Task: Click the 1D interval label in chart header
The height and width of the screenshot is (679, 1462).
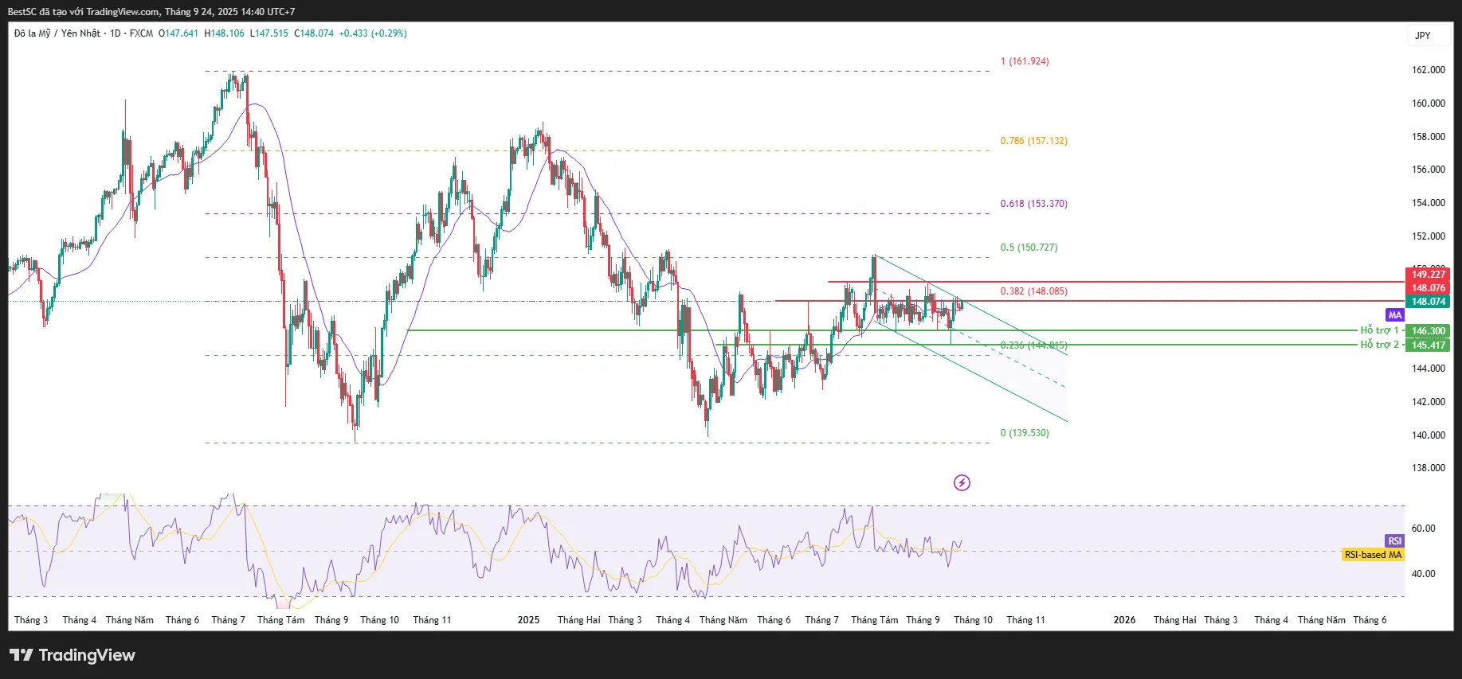Action: tap(116, 33)
